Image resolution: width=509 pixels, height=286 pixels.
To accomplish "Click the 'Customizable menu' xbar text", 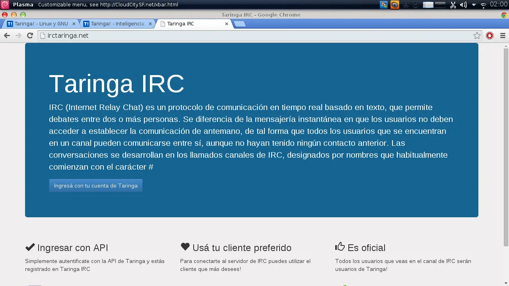I will click(x=108, y=5).
